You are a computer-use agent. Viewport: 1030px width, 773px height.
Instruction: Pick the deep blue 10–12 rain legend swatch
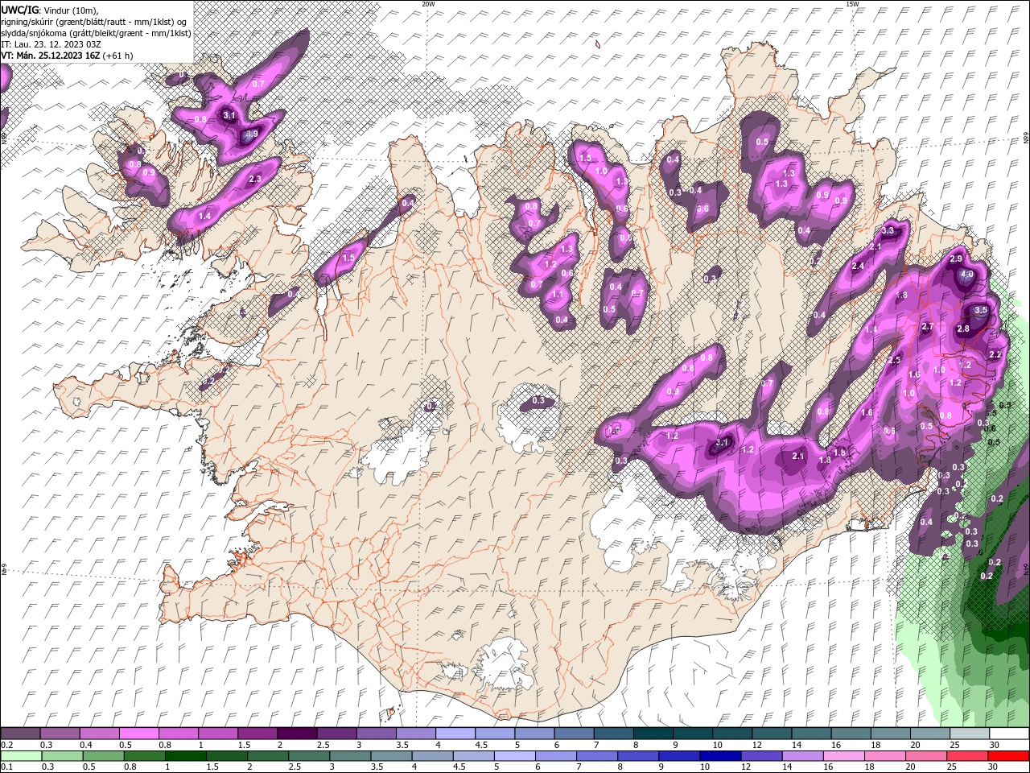coord(719,756)
